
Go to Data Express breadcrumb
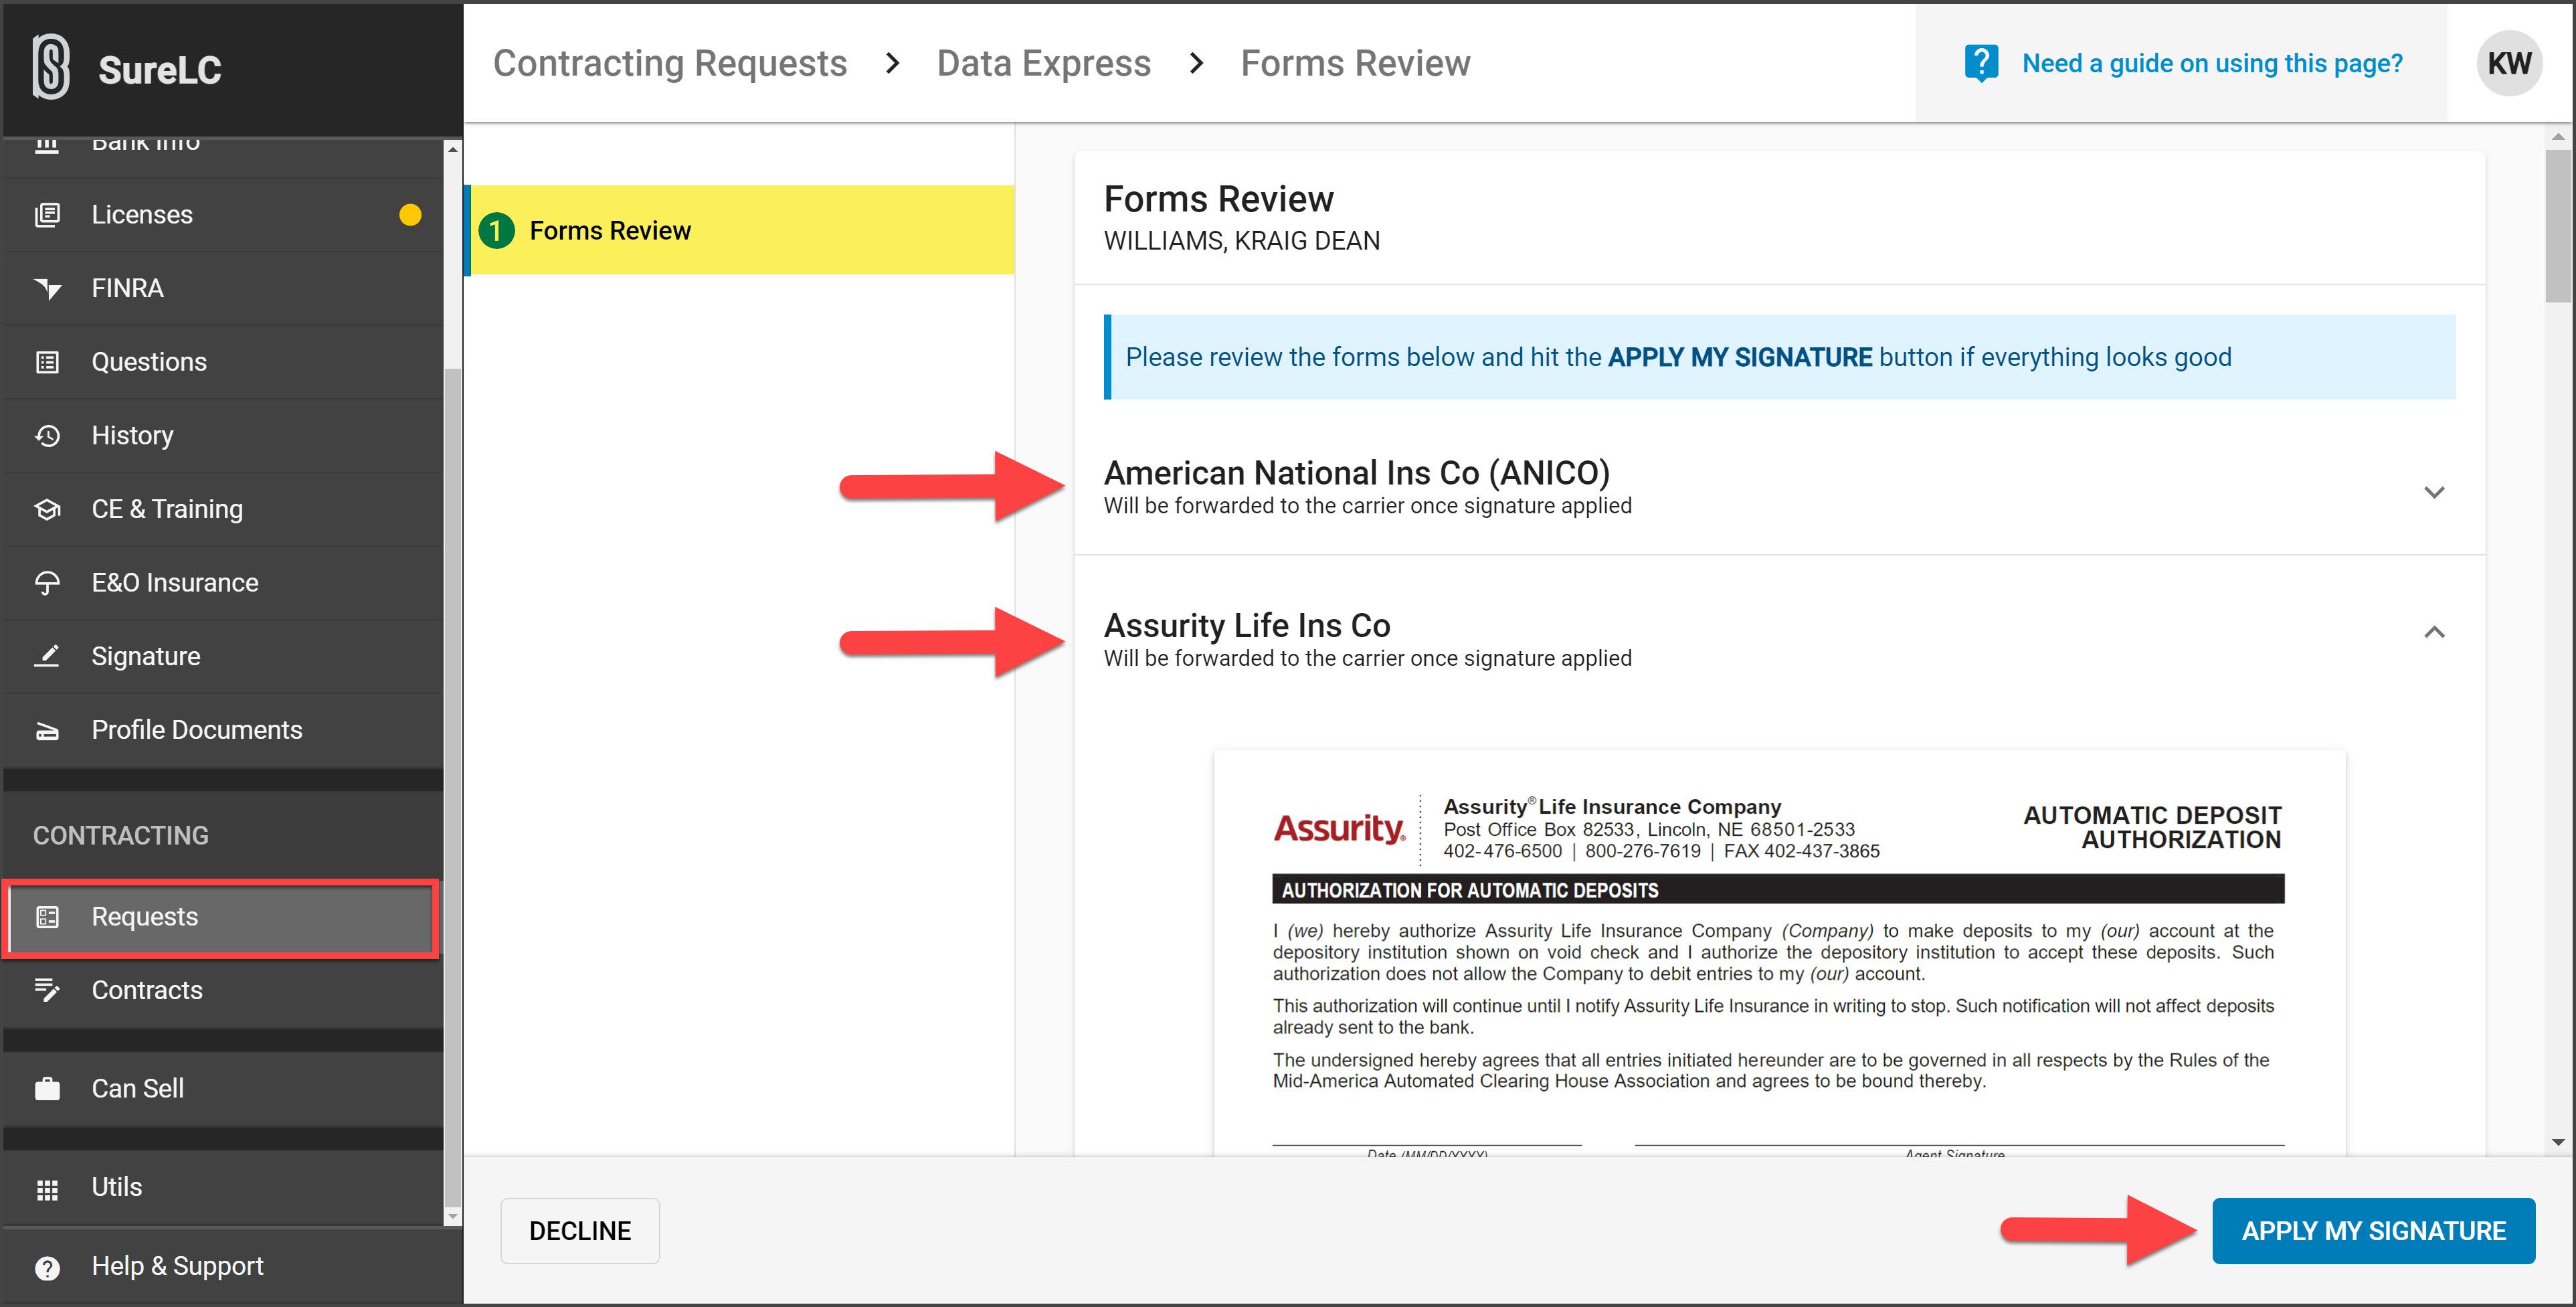[x=1044, y=64]
